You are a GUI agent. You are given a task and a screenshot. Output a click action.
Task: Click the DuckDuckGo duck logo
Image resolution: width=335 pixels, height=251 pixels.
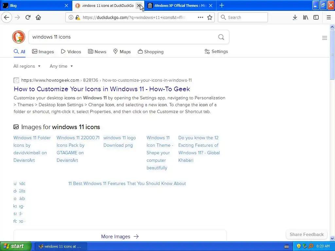tap(19, 37)
